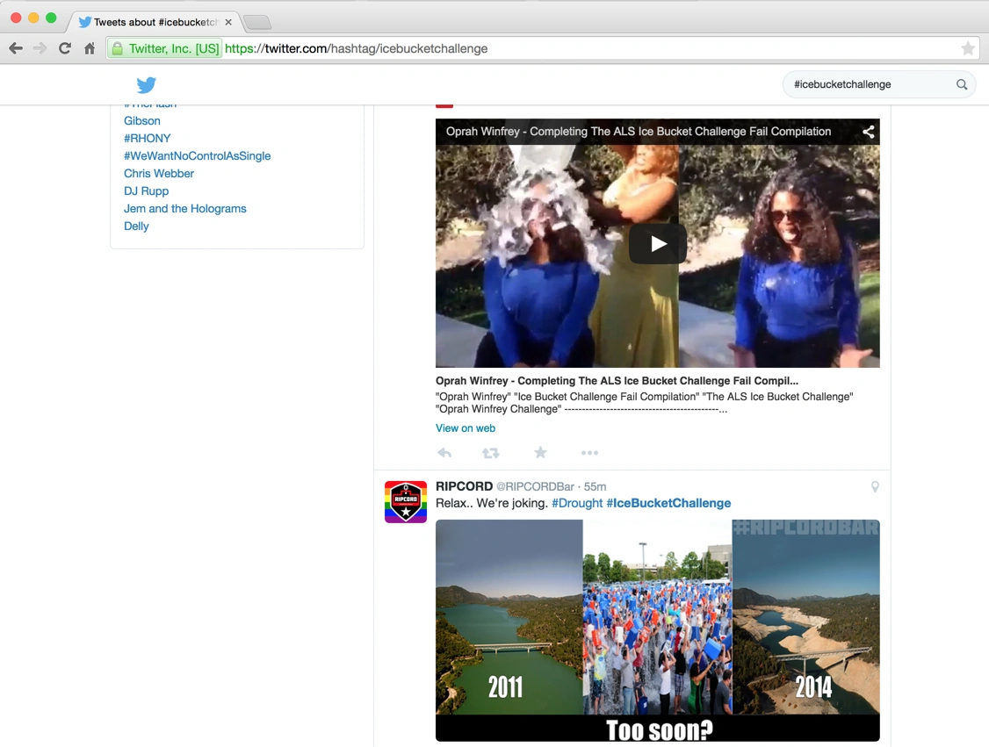Viewport: 989px width, 747px height.
Task: Open the Delly trend
Action: (136, 226)
